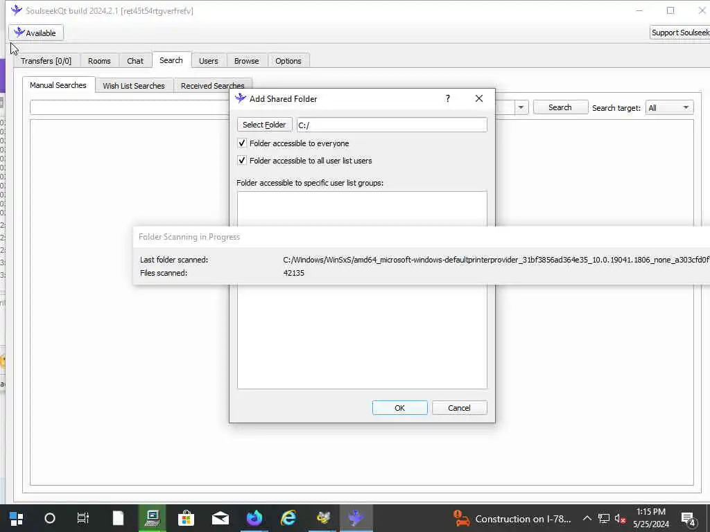
Task: Open the clock showing 1:15 PM
Action: pos(650,518)
